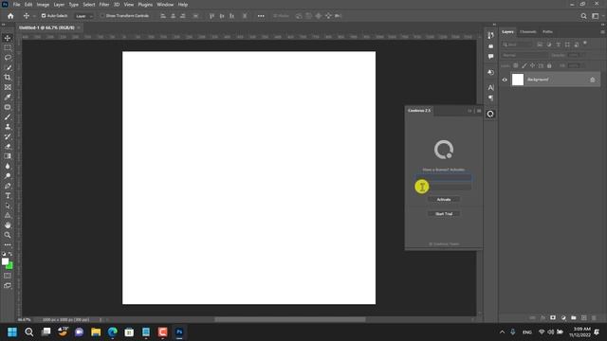Select the Move tool in the toolbox
The width and height of the screenshot is (607, 341).
8,38
